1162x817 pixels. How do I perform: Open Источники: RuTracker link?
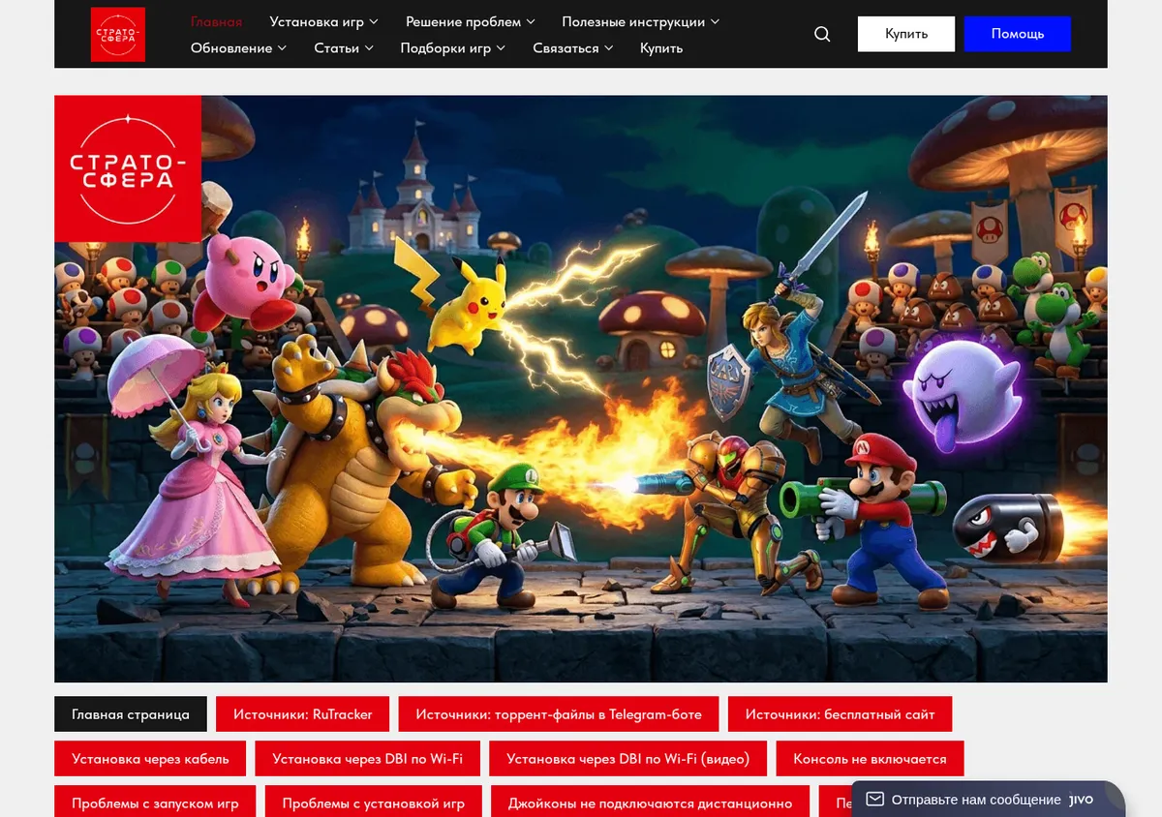click(303, 714)
